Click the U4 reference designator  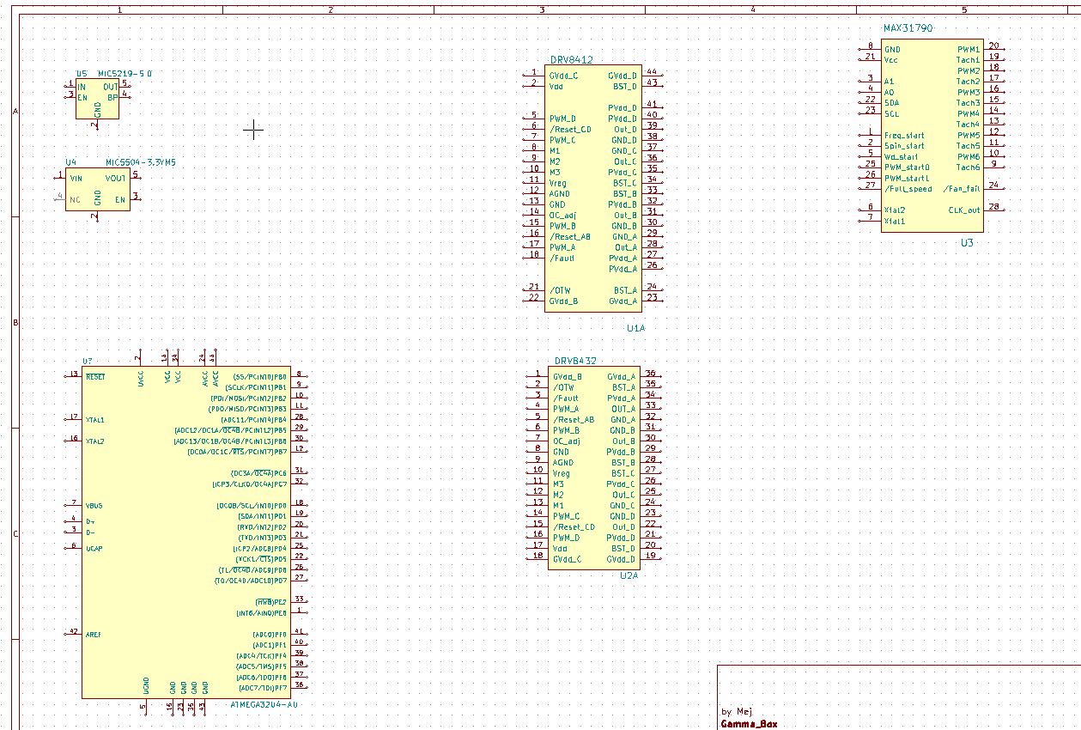[x=70, y=161]
